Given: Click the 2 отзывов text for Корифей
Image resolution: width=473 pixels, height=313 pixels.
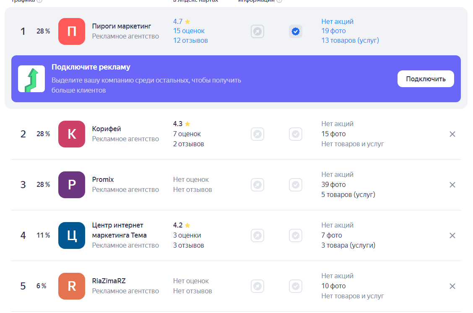Looking at the screenshot, I should tap(189, 144).
